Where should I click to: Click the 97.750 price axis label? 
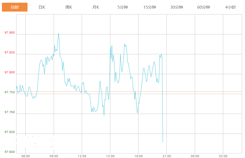(10, 92)
